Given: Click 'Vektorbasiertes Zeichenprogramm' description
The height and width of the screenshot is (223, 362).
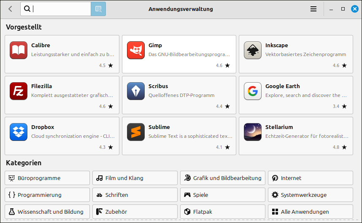Looking at the screenshot, I should [305, 54].
